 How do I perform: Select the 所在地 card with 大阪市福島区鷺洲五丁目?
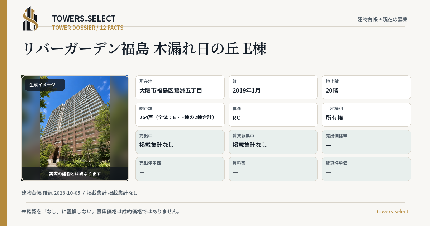pyautogui.click(x=180, y=87)
